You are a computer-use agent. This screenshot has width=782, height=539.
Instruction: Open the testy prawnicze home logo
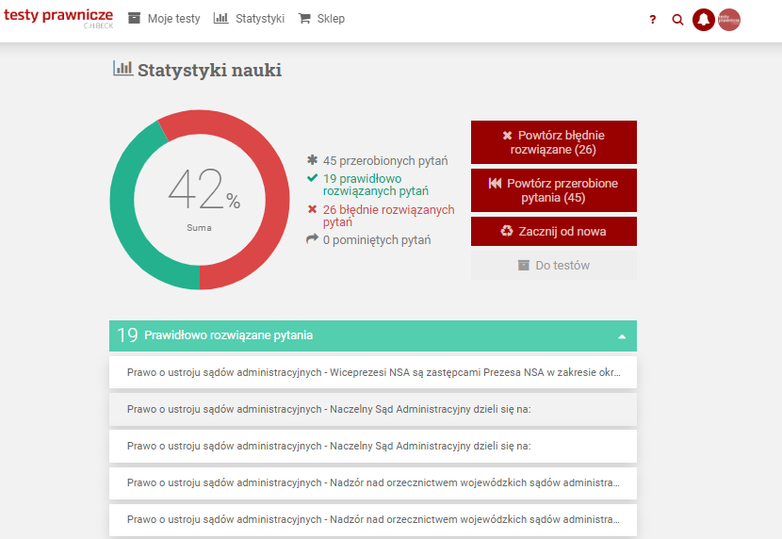point(58,18)
